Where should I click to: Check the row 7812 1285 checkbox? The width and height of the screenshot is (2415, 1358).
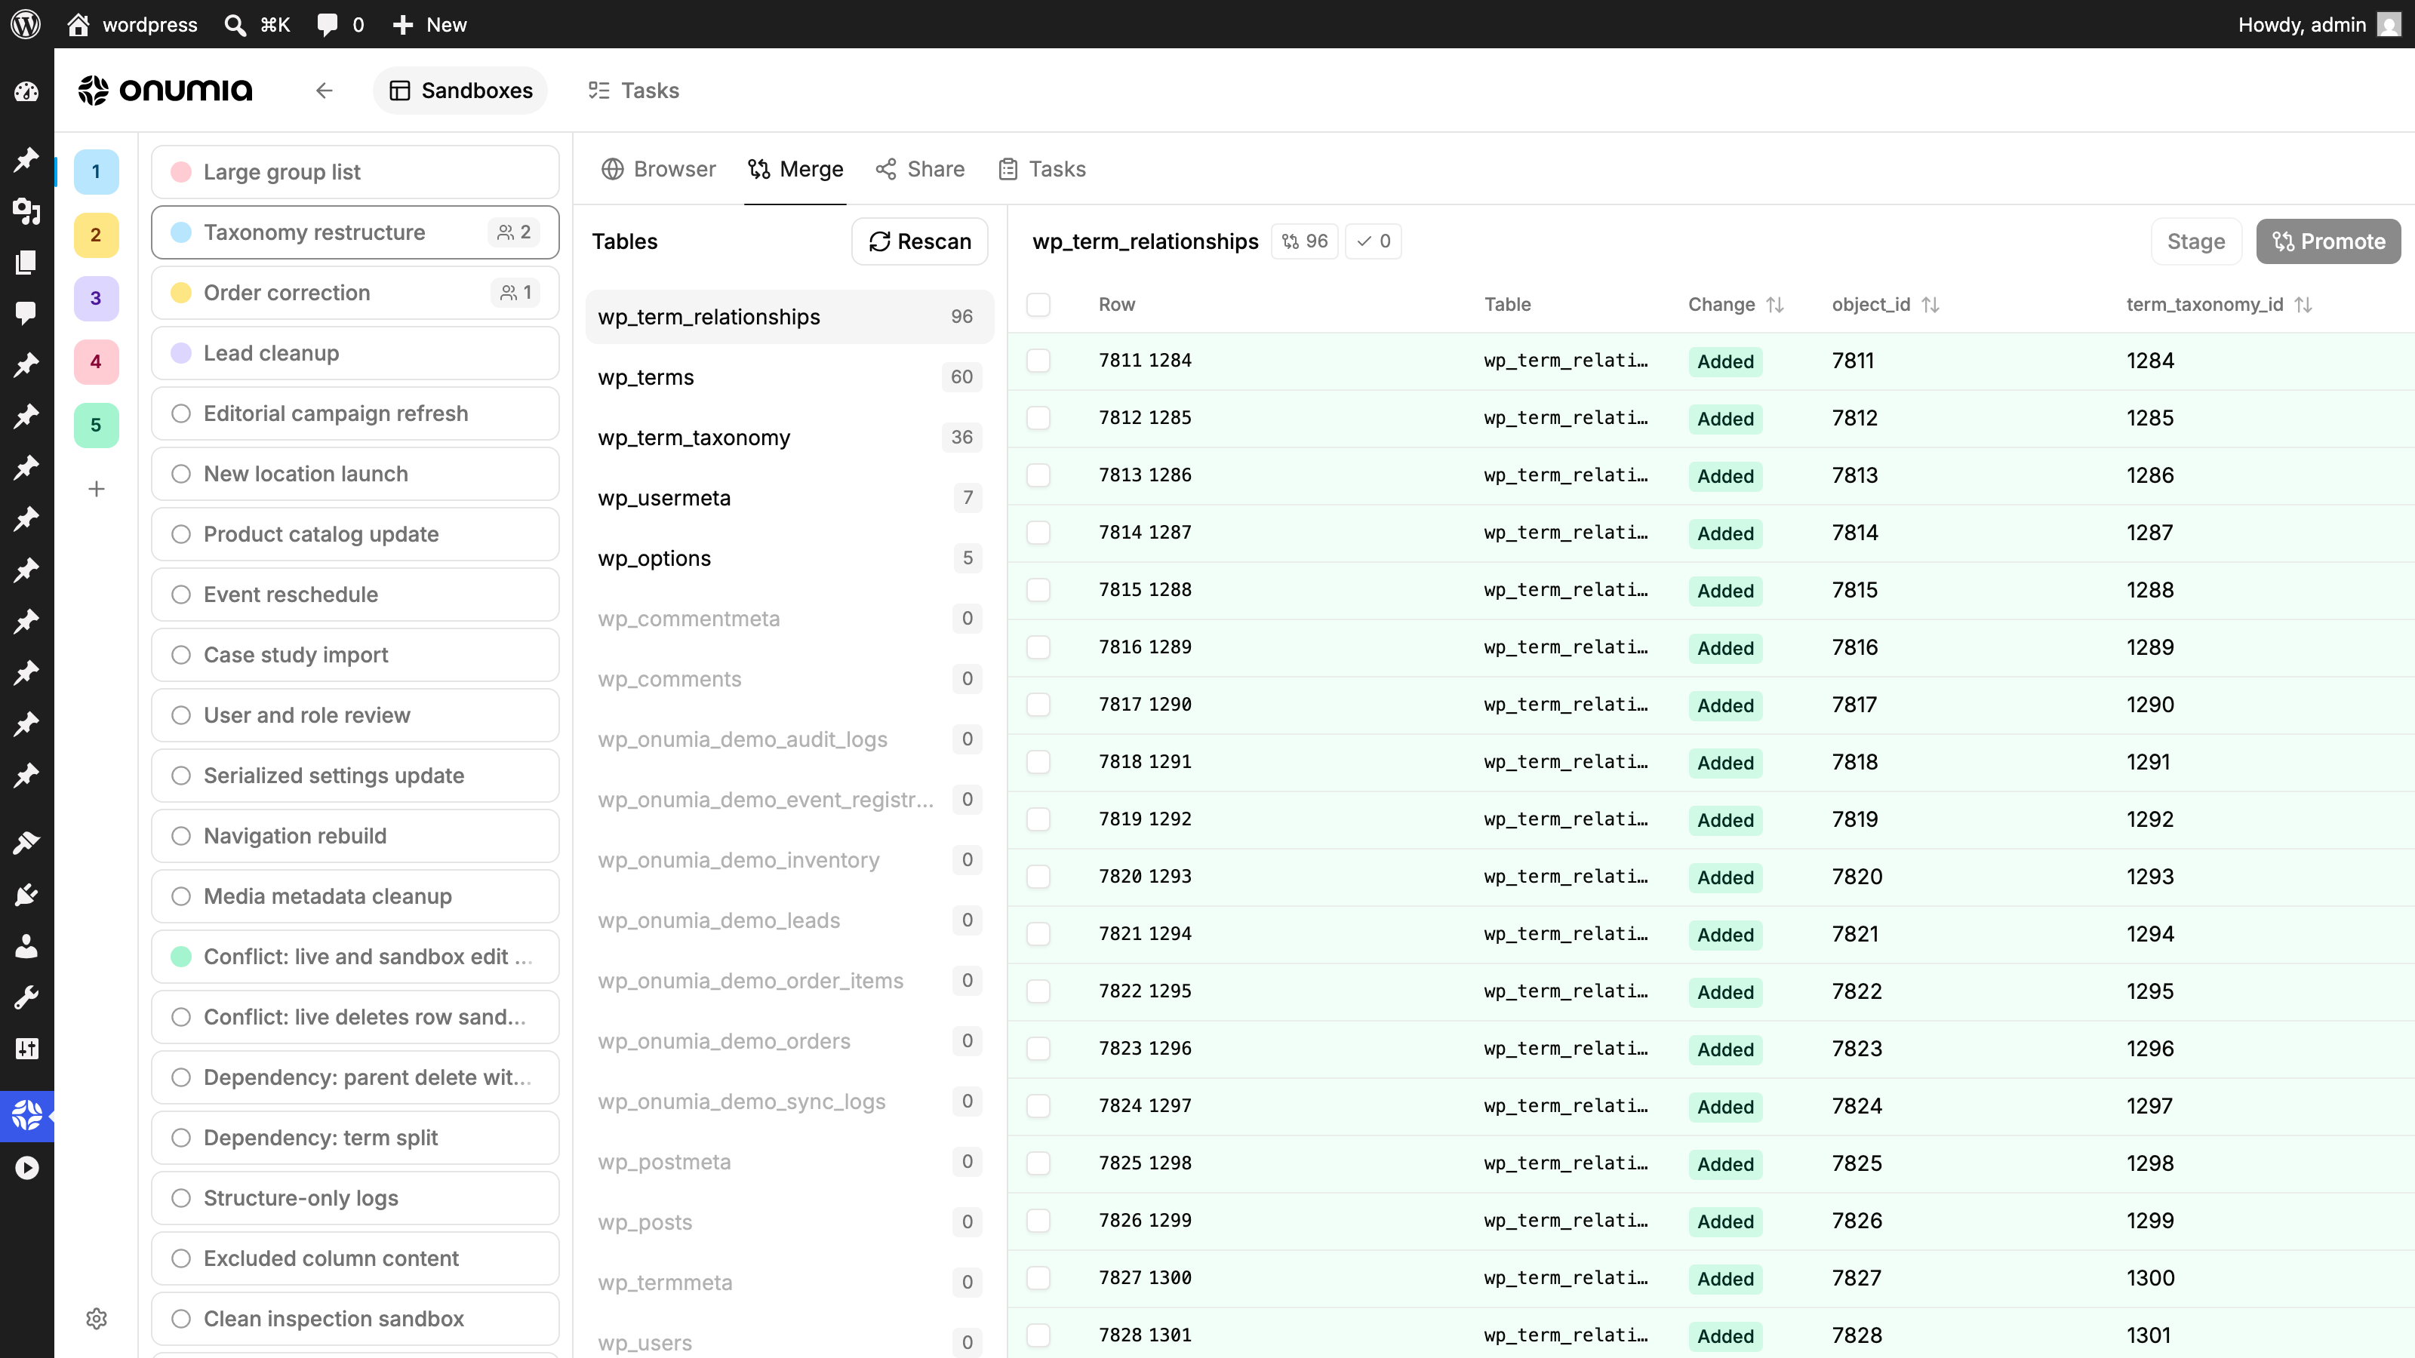coord(1038,418)
